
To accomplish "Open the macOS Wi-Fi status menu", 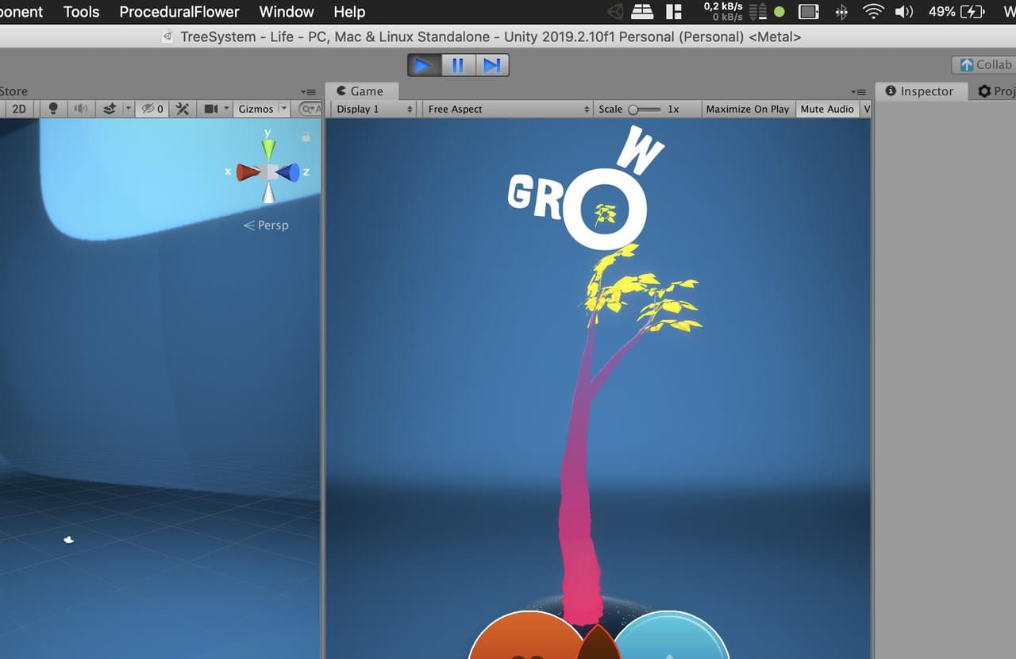I will (874, 12).
